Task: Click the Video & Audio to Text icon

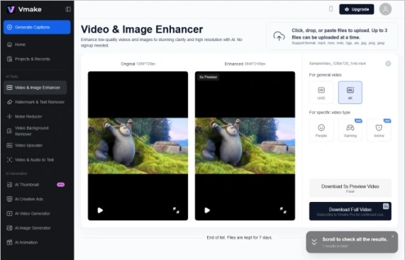Action: (9, 159)
